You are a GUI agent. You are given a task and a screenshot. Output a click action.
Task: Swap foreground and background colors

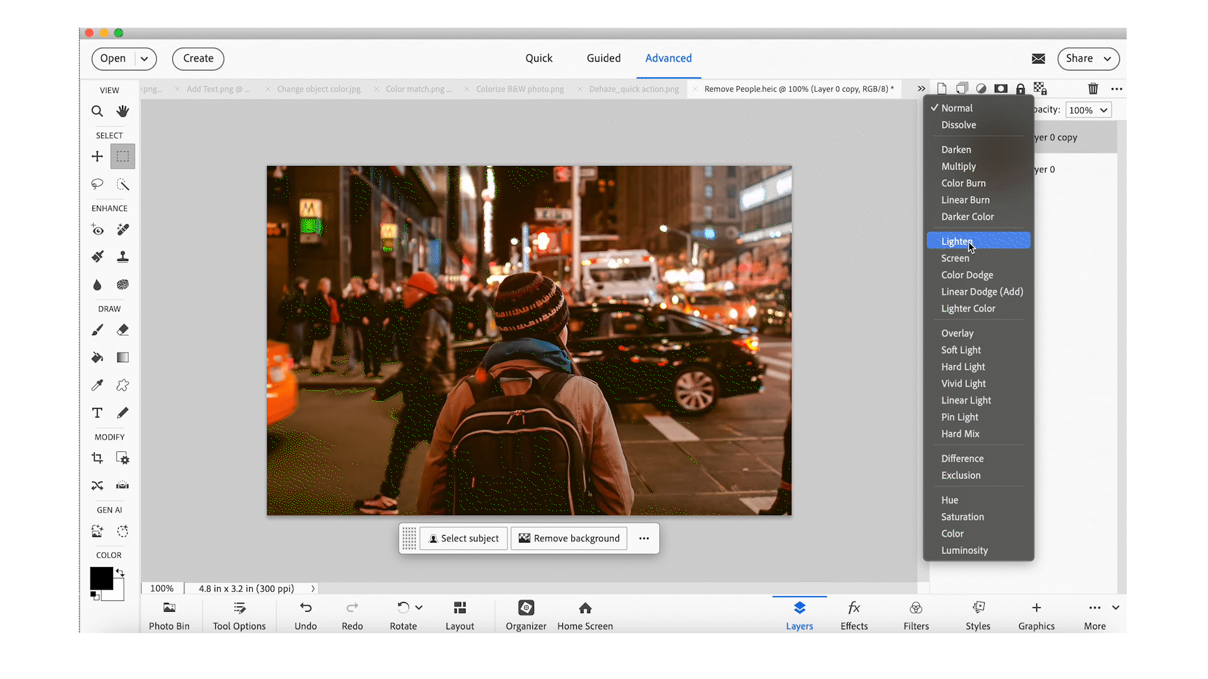point(120,573)
